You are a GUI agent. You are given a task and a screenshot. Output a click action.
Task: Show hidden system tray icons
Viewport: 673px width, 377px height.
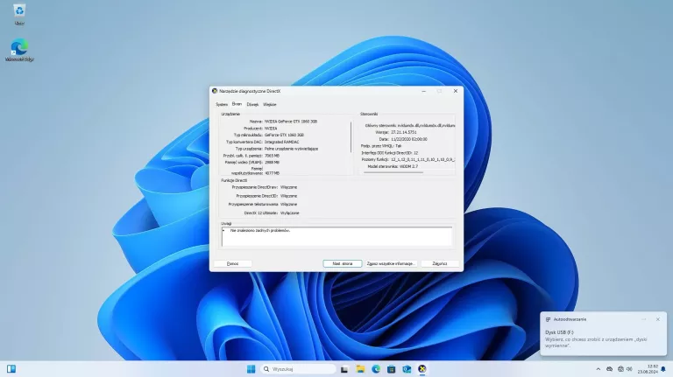point(599,369)
